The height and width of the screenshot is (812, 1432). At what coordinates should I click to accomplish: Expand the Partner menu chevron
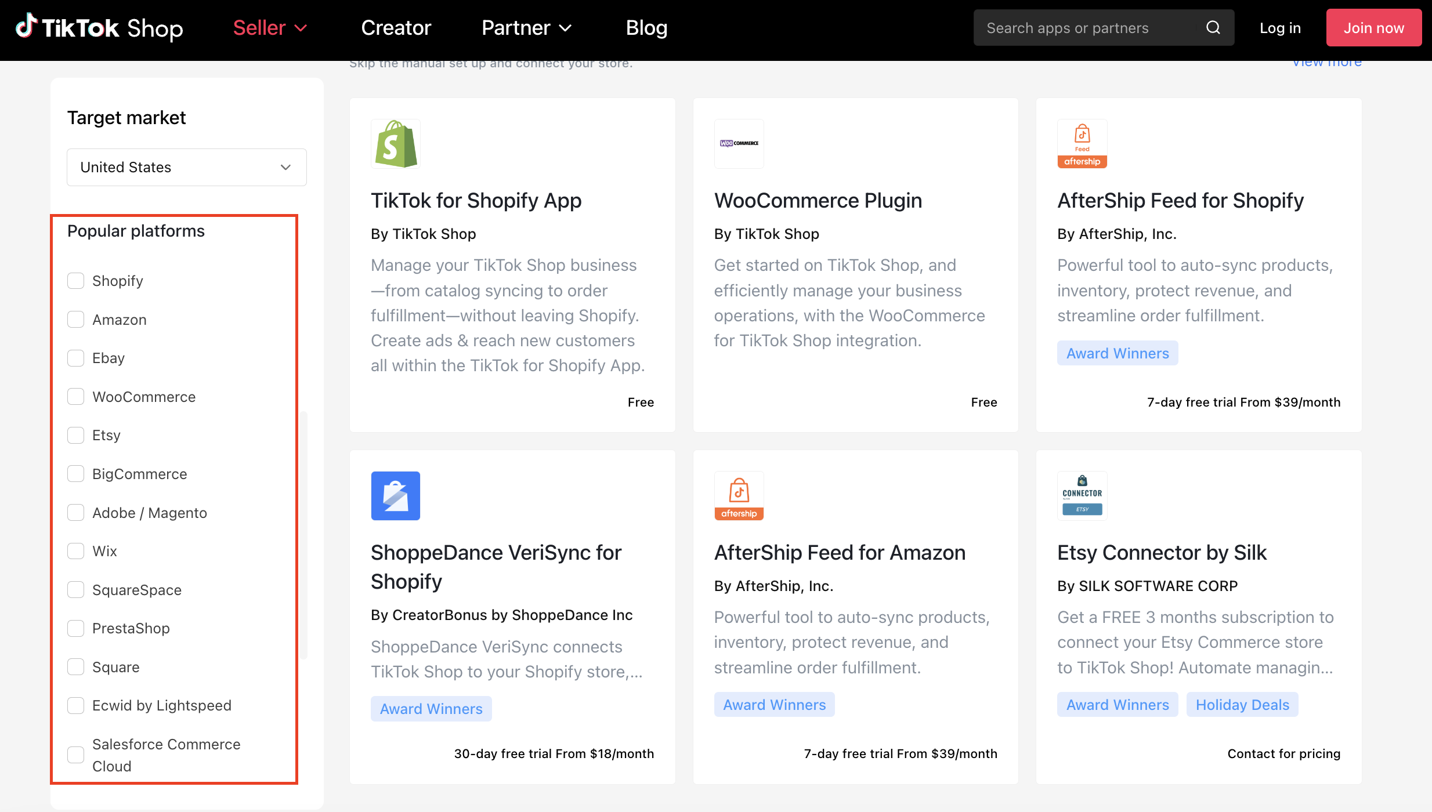(x=565, y=28)
